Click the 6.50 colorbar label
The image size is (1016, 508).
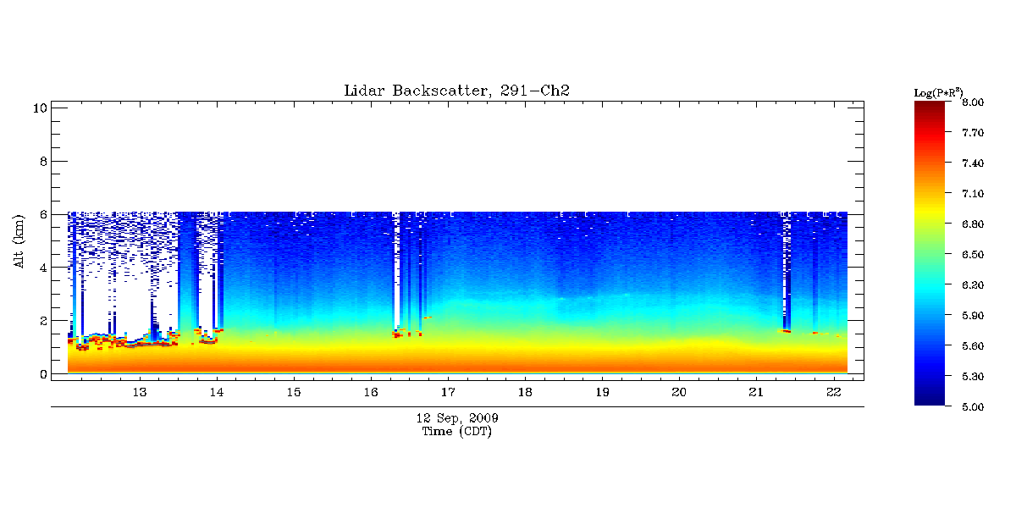pyautogui.click(x=972, y=255)
